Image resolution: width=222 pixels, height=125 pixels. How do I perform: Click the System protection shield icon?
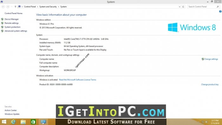tap(2, 27)
